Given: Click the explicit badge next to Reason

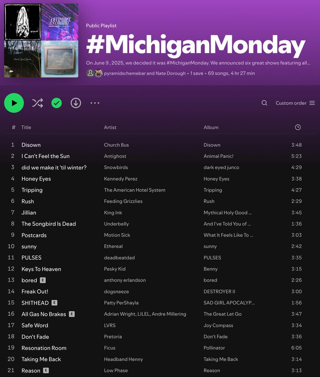Looking at the screenshot, I should (x=46, y=370).
